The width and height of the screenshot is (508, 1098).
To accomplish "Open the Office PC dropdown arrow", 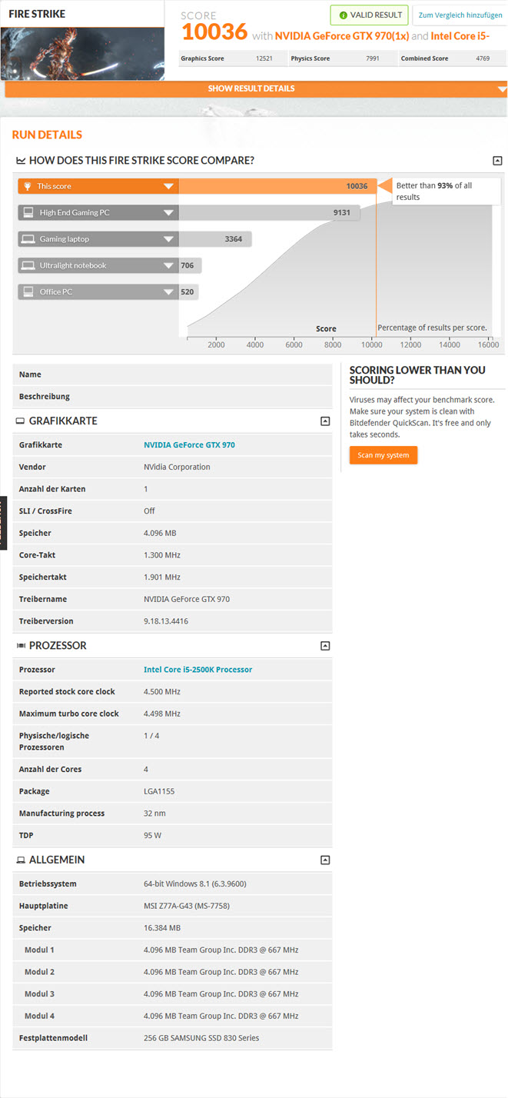I will click(x=168, y=292).
